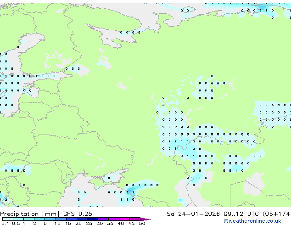
Task: Choose the 25–30 mm dark blue swatch
Action: tap(93, 219)
